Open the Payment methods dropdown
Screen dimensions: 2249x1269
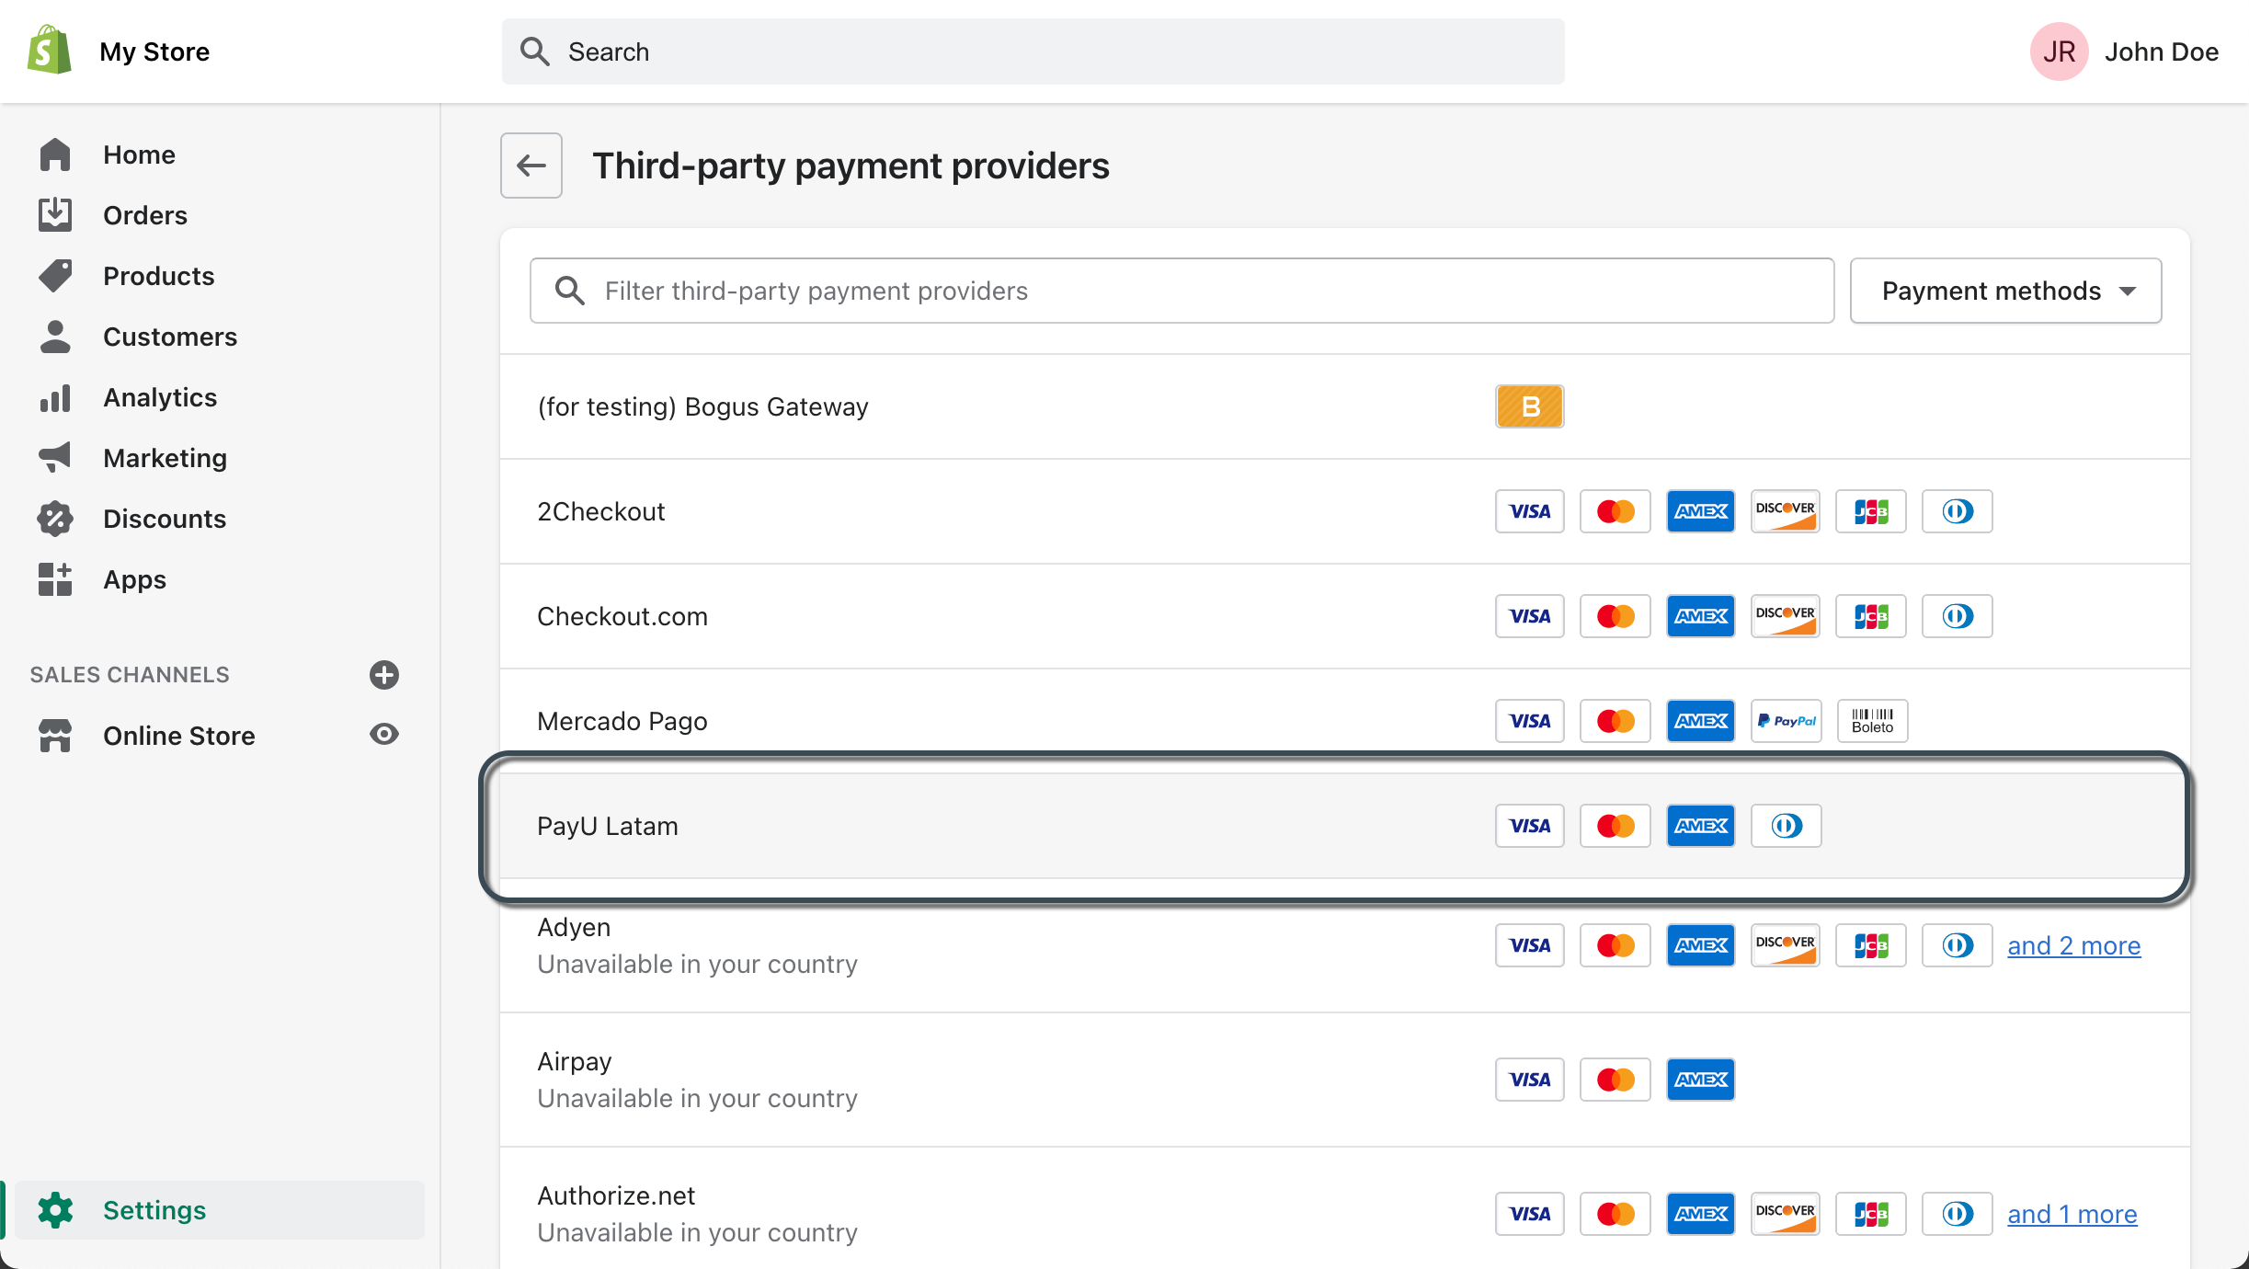tap(2005, 291)
